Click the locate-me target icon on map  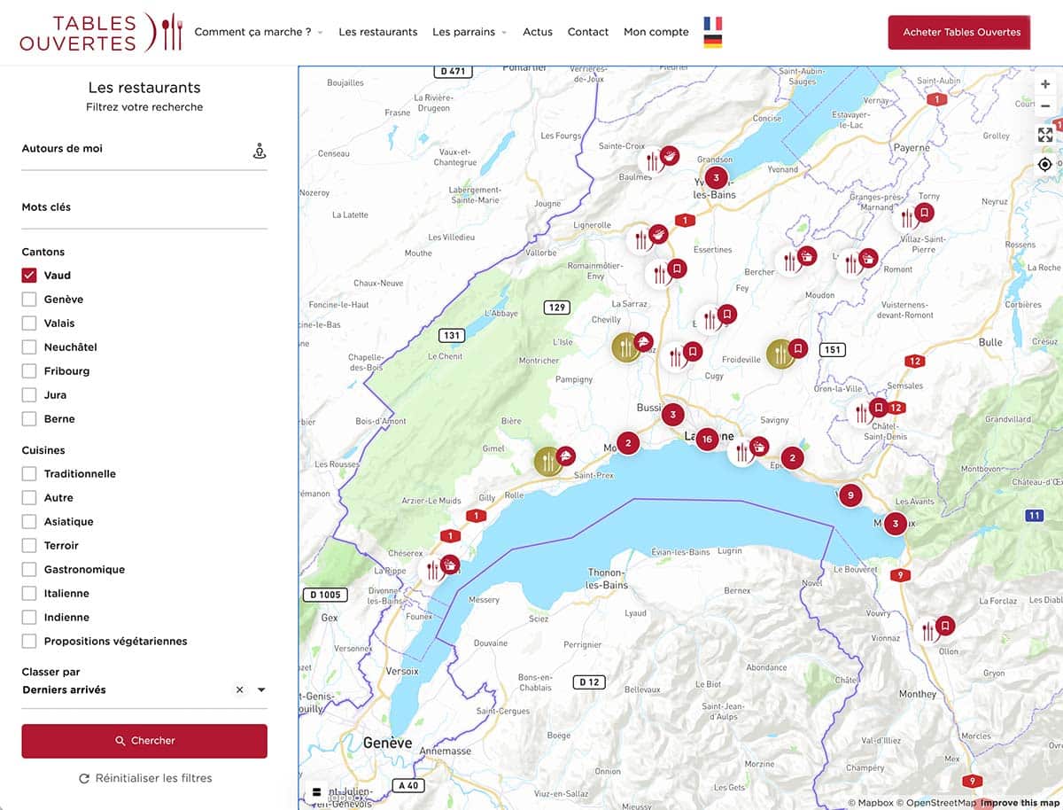1045,164
